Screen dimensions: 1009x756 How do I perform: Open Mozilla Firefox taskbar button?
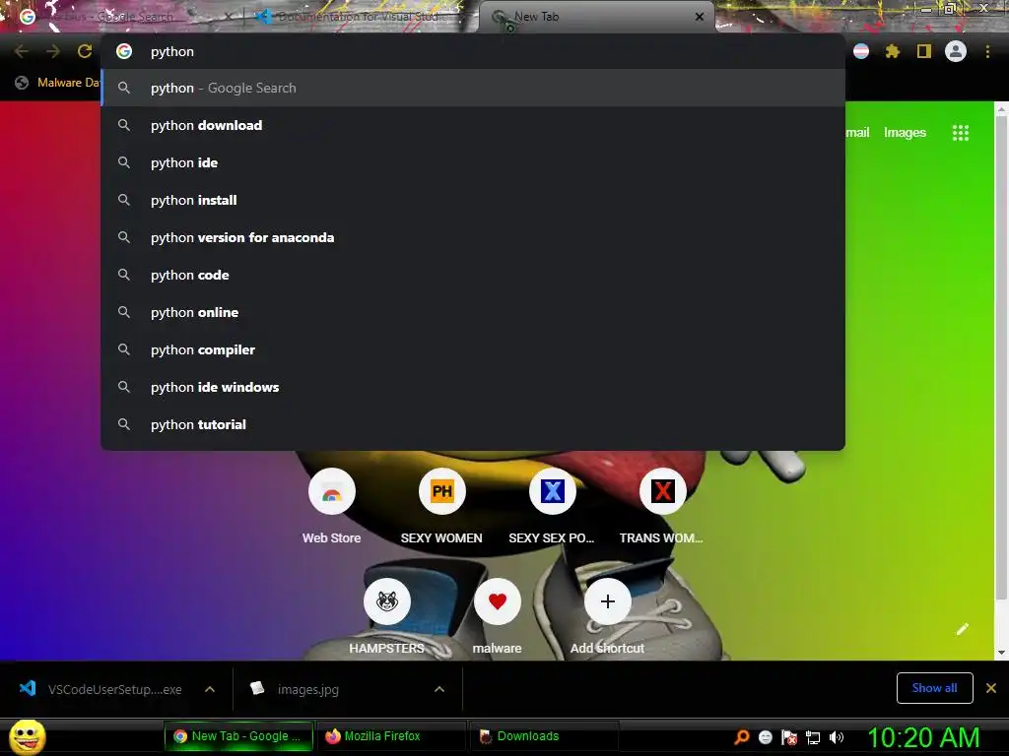[391, 736]
